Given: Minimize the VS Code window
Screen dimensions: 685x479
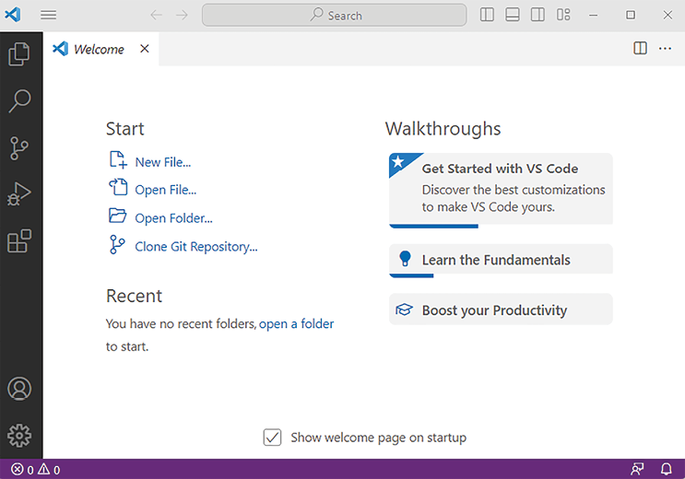Looking at the screenshot, I should 593,15.
